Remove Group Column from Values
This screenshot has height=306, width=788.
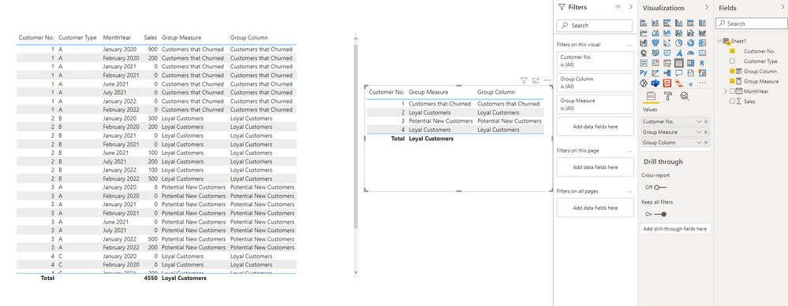(706, 142)
